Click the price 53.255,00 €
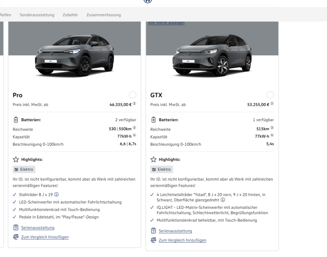 coord(258,104)
